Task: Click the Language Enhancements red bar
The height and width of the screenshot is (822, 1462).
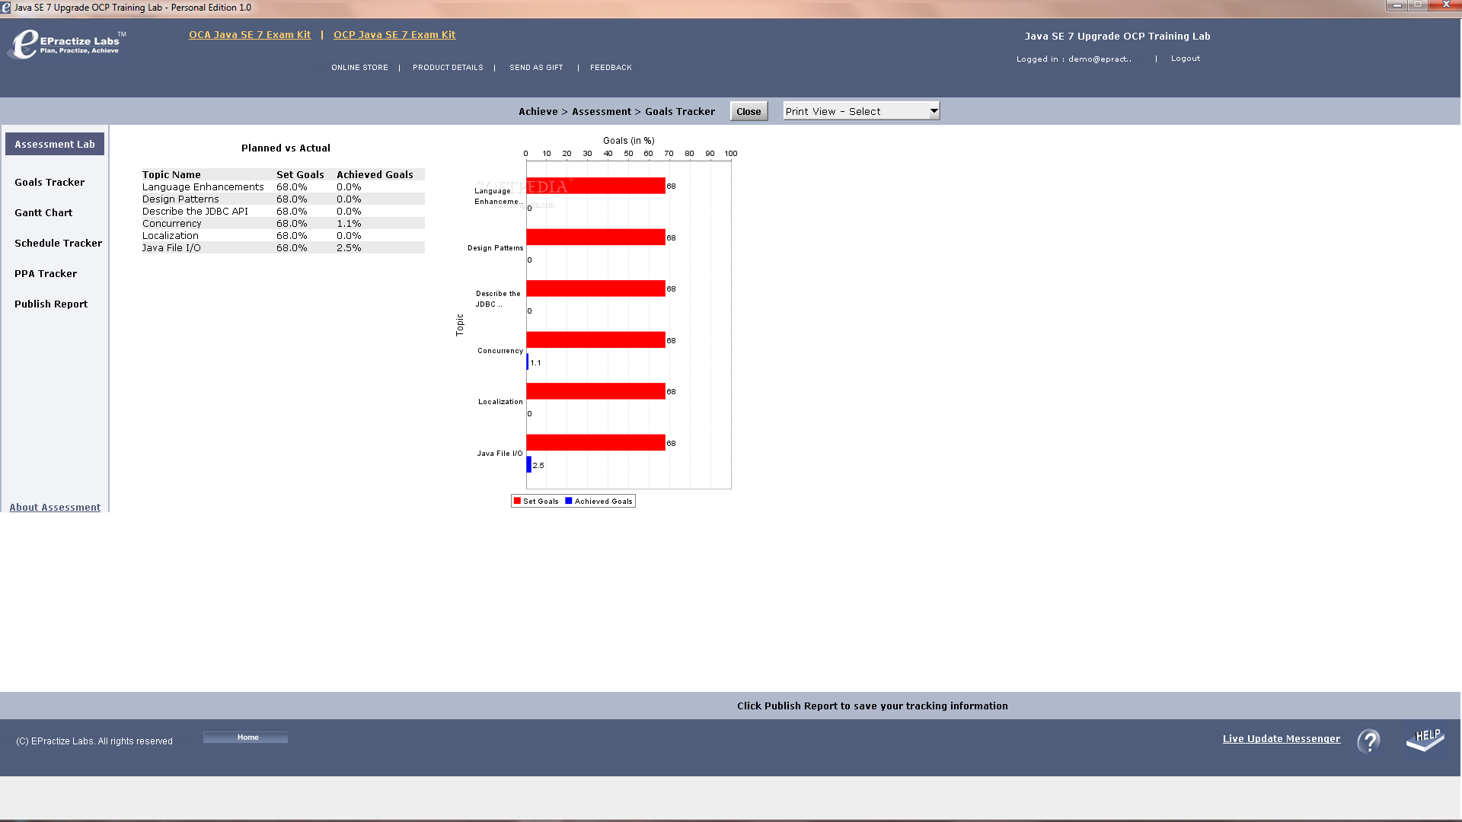Action: pos(595,186)
